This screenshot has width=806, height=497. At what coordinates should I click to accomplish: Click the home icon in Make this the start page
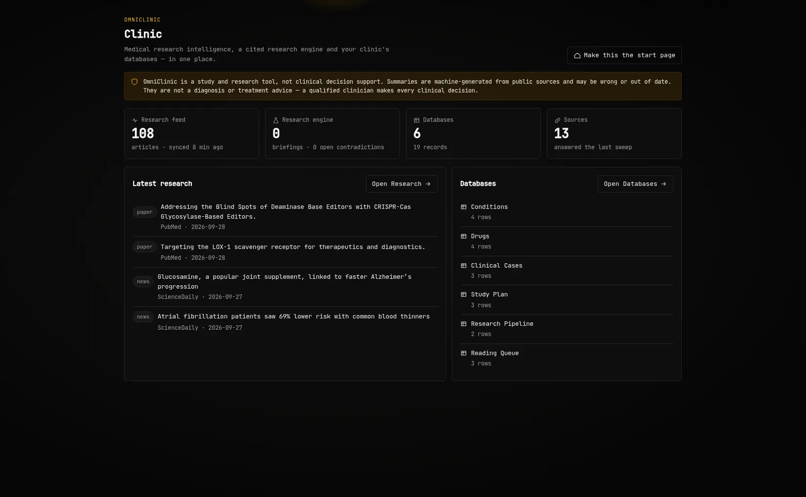click(x=577, y=55)
